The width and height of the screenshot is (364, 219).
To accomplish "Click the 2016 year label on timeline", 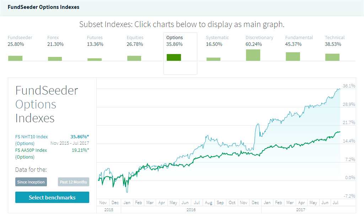I will 191,210.
